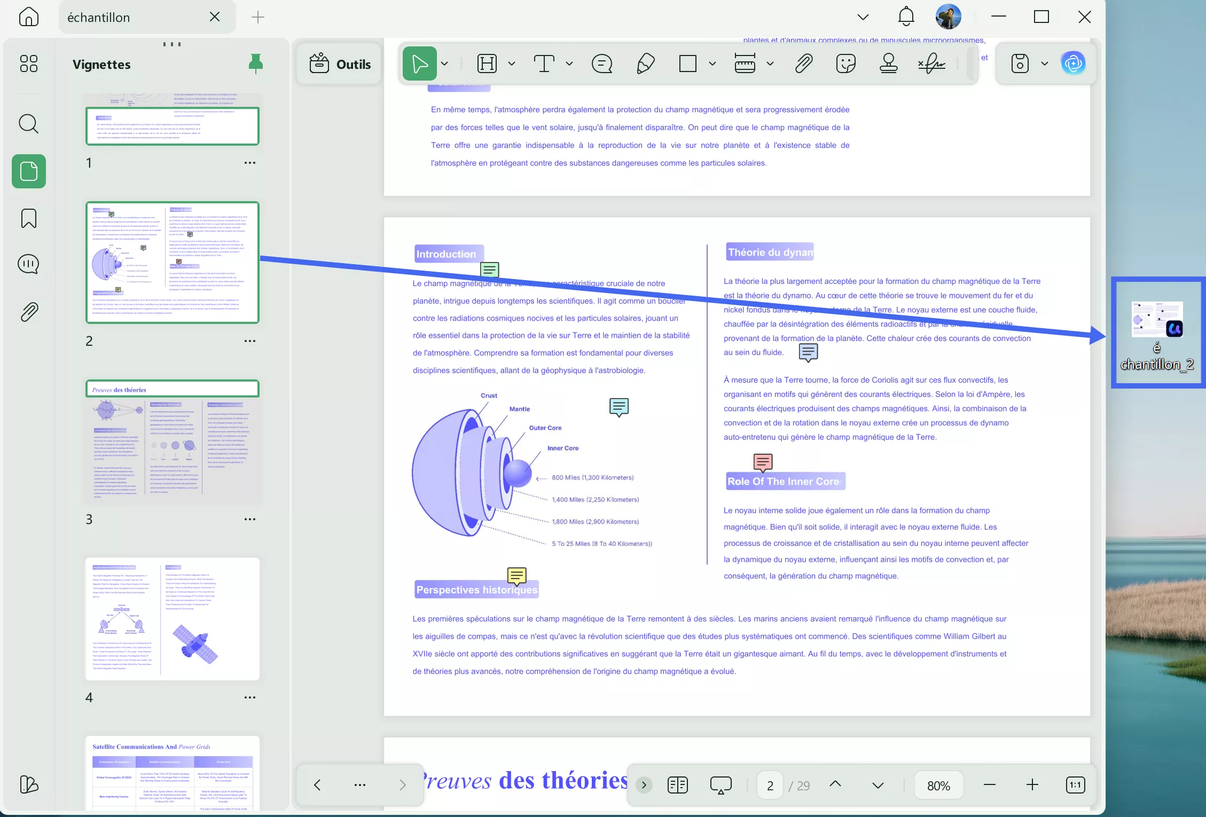1206x817 pixels.
Task: Expand Text tool dropdown arrow
Action: (569, 64)
